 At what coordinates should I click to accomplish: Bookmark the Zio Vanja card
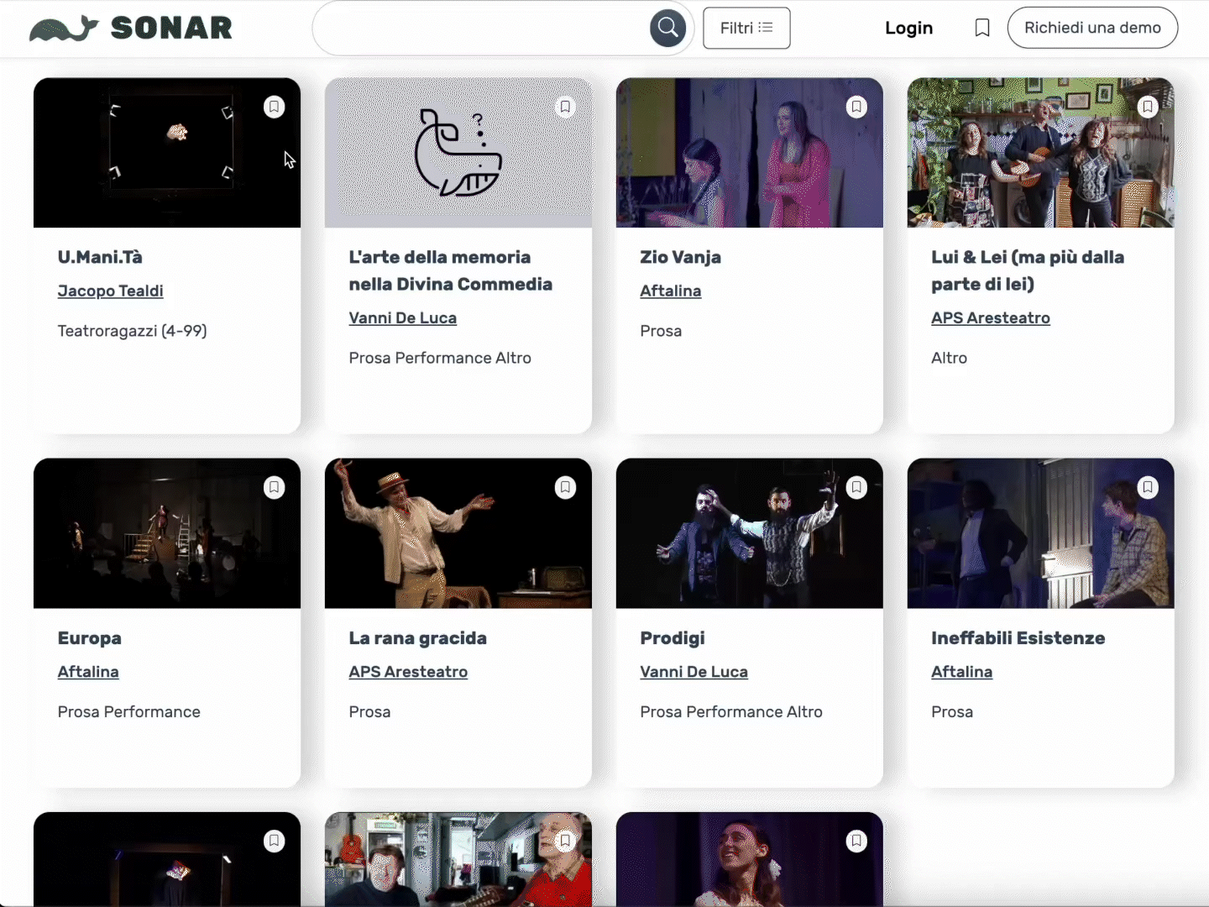[x=856, y=107]
